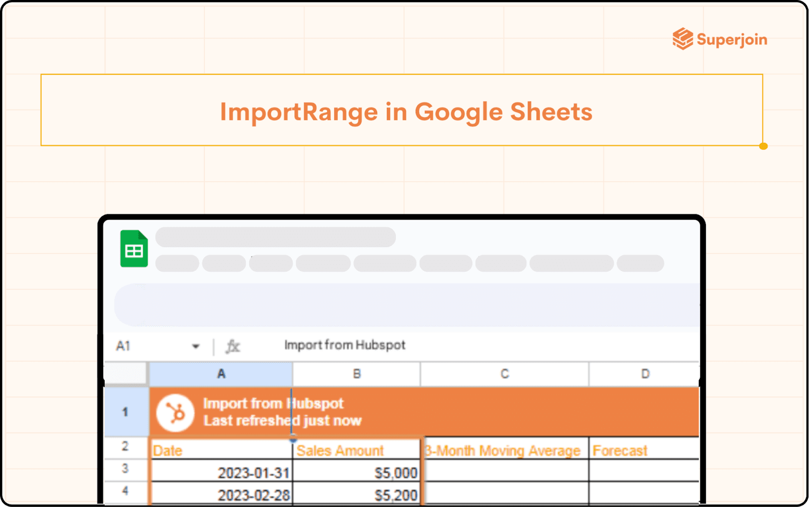Click the fx function icon

[x=233, y=346]
